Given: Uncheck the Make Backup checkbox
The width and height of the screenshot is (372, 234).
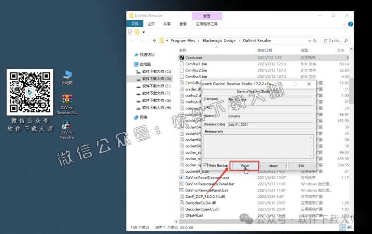Looking at the screenshot, I should point(206,165).
